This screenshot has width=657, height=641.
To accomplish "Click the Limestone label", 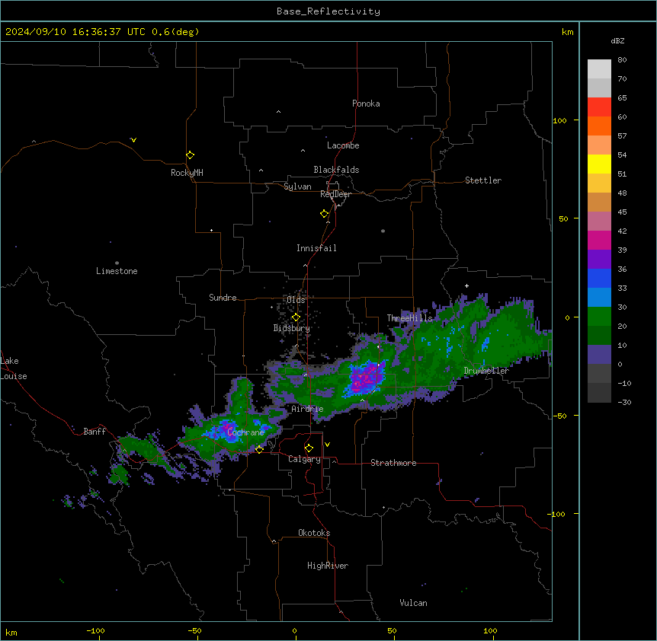I will 117,271.
